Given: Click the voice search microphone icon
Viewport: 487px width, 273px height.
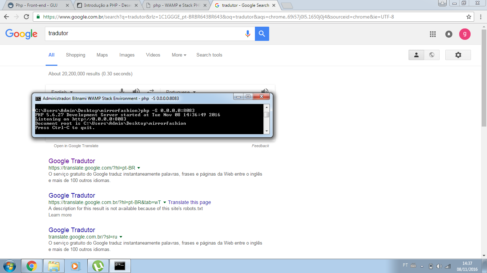Looking at the screenshot, I should pos(248,34).
